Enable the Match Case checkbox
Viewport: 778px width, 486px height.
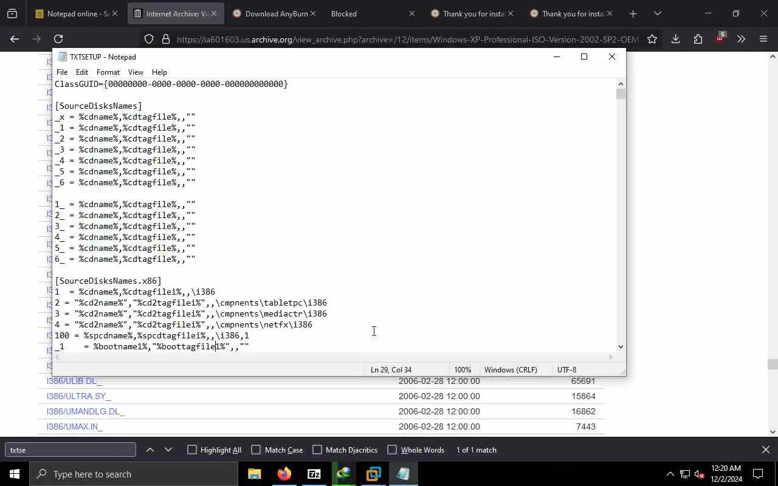[x=256, y=450]
